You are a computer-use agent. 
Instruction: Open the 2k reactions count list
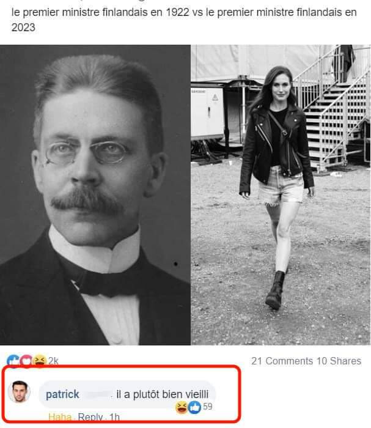click(53, 361)
